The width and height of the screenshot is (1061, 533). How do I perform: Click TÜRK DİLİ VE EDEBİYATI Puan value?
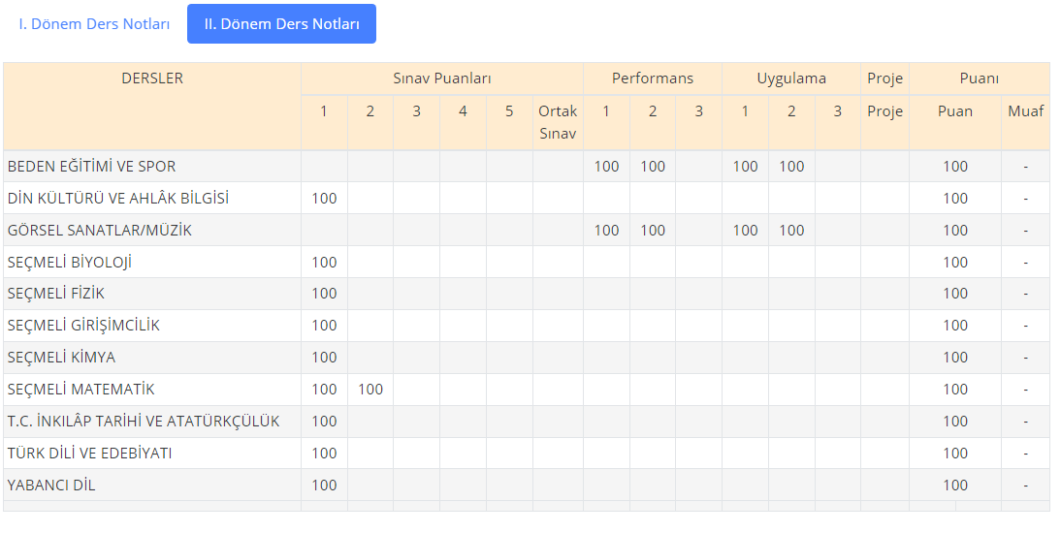[x=954, y=453]
